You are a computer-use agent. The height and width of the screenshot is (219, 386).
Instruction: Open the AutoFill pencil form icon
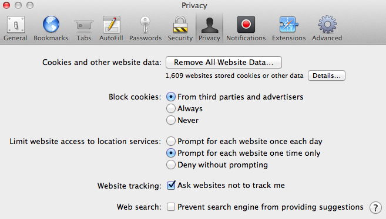tap(111, 25)
